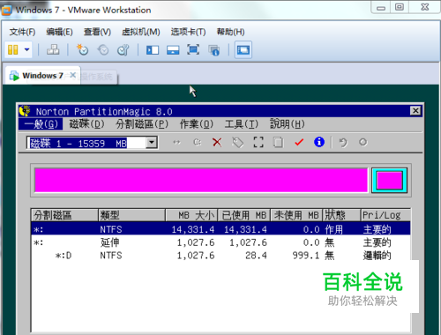
Task: Click 作用 status in first partition row
Action: point(333,229)
